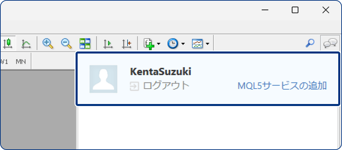Open search with magnifier icon

(310, 43)
